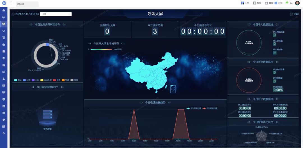
Task: Select the highlighted monitoring-screen icon in the sidebar
Action: pyautogui.click(x=3, y=24)
